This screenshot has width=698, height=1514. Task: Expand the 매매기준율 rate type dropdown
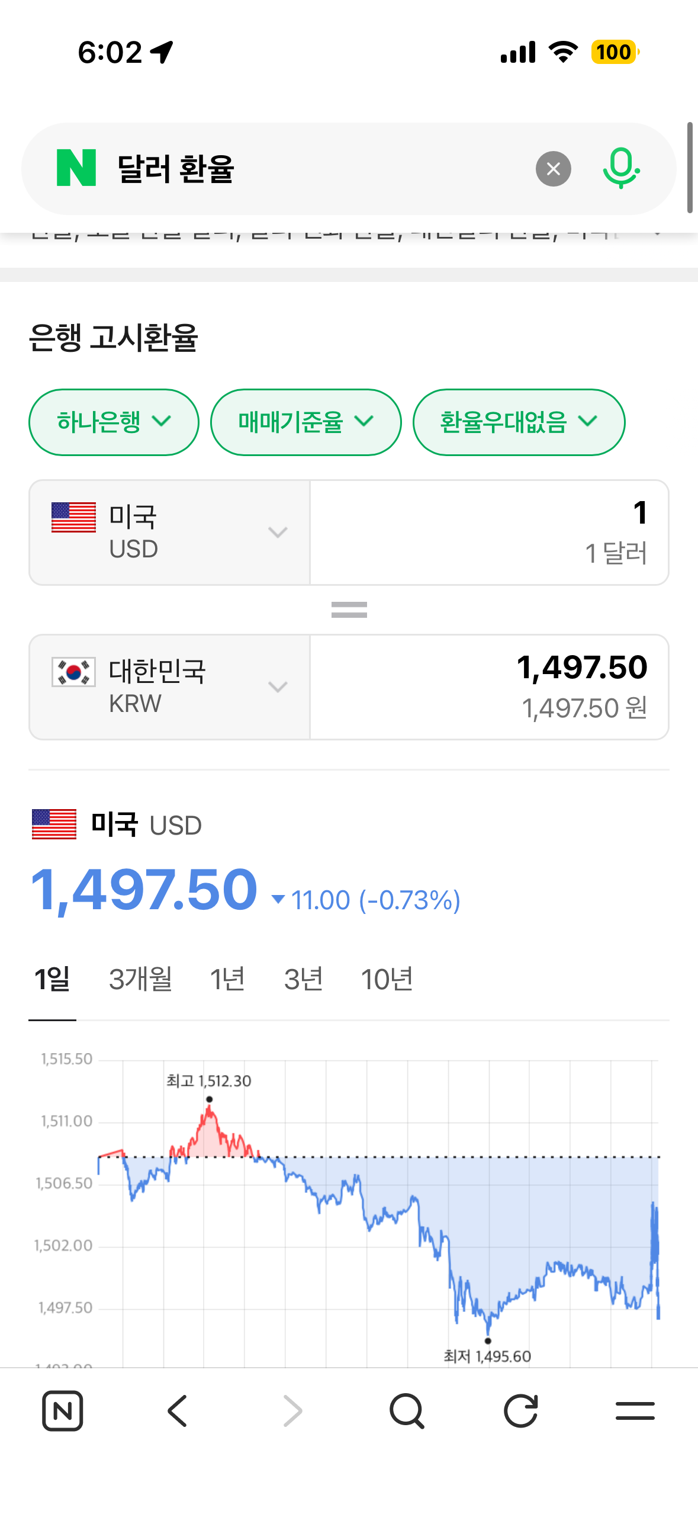tap(305, 422)
